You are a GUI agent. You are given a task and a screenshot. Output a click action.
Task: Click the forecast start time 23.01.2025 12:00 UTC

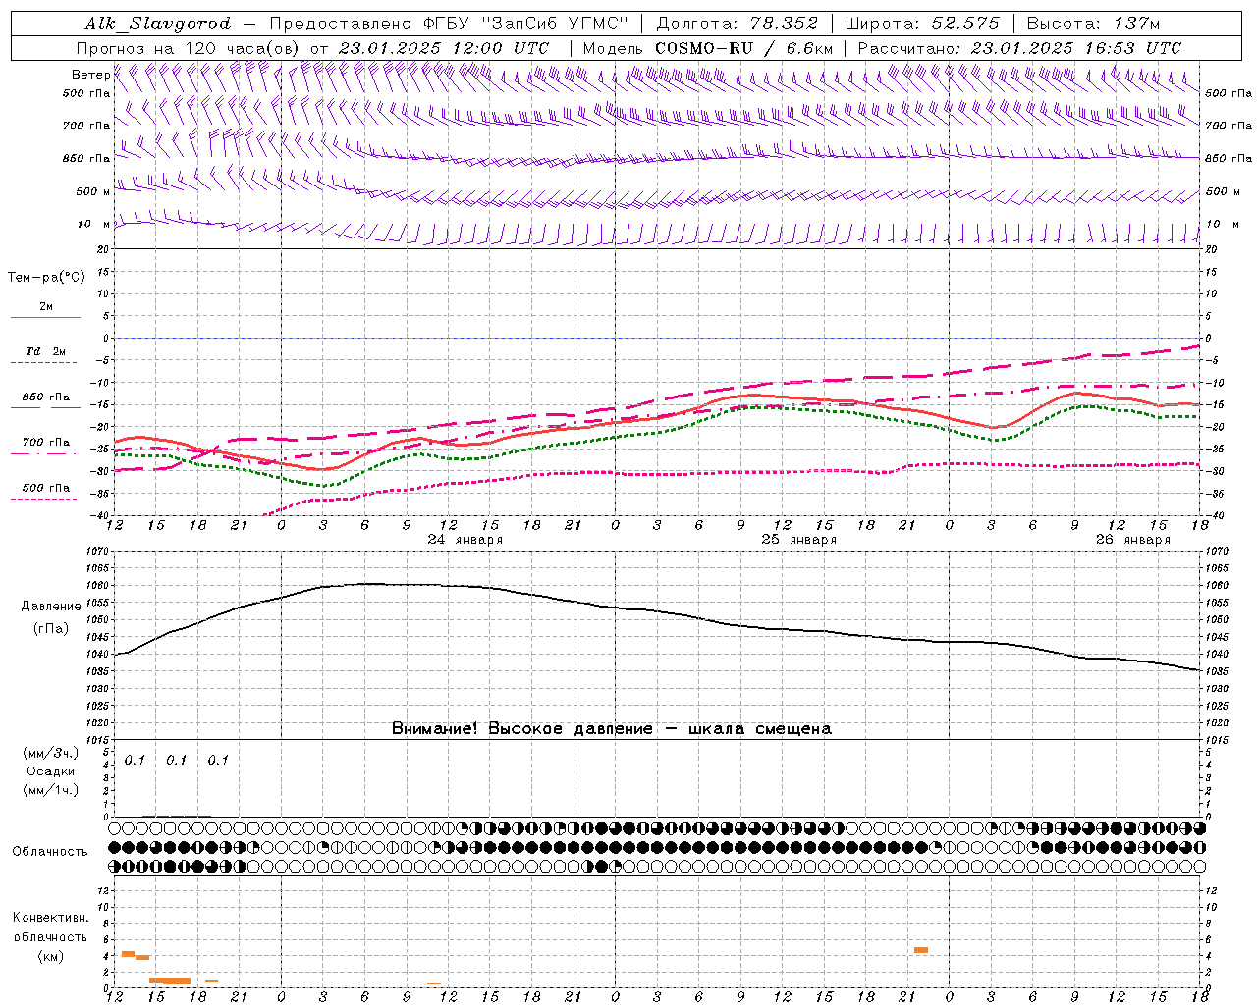point(444,48)
